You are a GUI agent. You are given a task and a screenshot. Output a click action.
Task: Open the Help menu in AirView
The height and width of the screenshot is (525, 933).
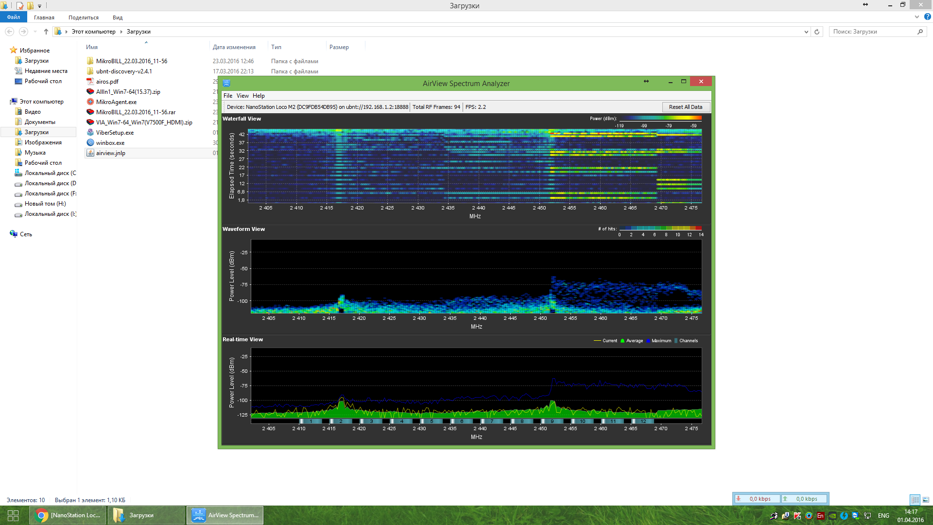point(259,96)
